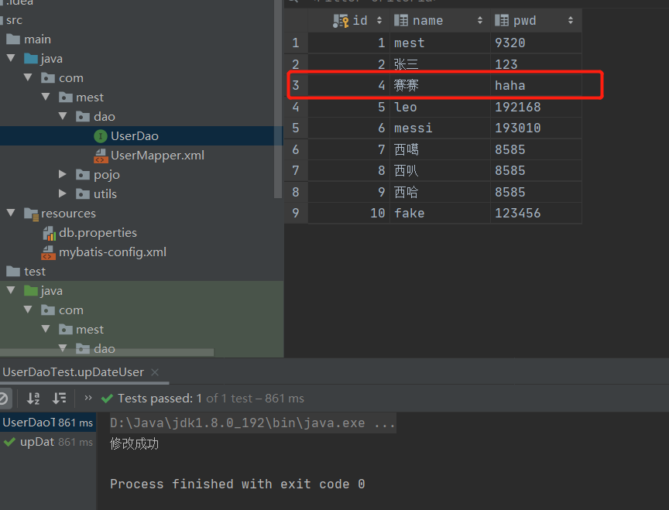Collapse the dao package containing UserDao
The height and width of the screenshot is (510, 669).
[x=63, y=116]
